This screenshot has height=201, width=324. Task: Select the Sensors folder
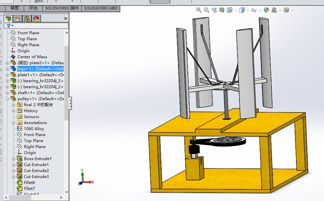click(x=31, y=117)
